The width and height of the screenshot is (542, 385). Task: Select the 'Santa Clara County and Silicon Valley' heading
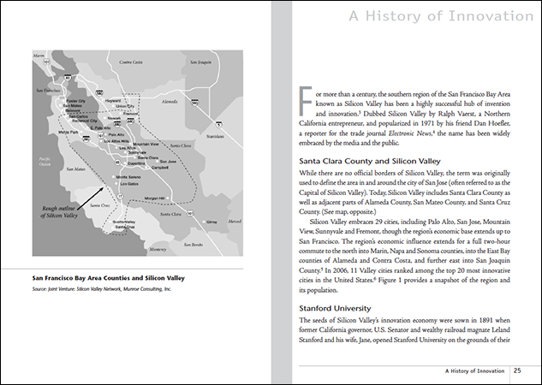click(370, 161)
